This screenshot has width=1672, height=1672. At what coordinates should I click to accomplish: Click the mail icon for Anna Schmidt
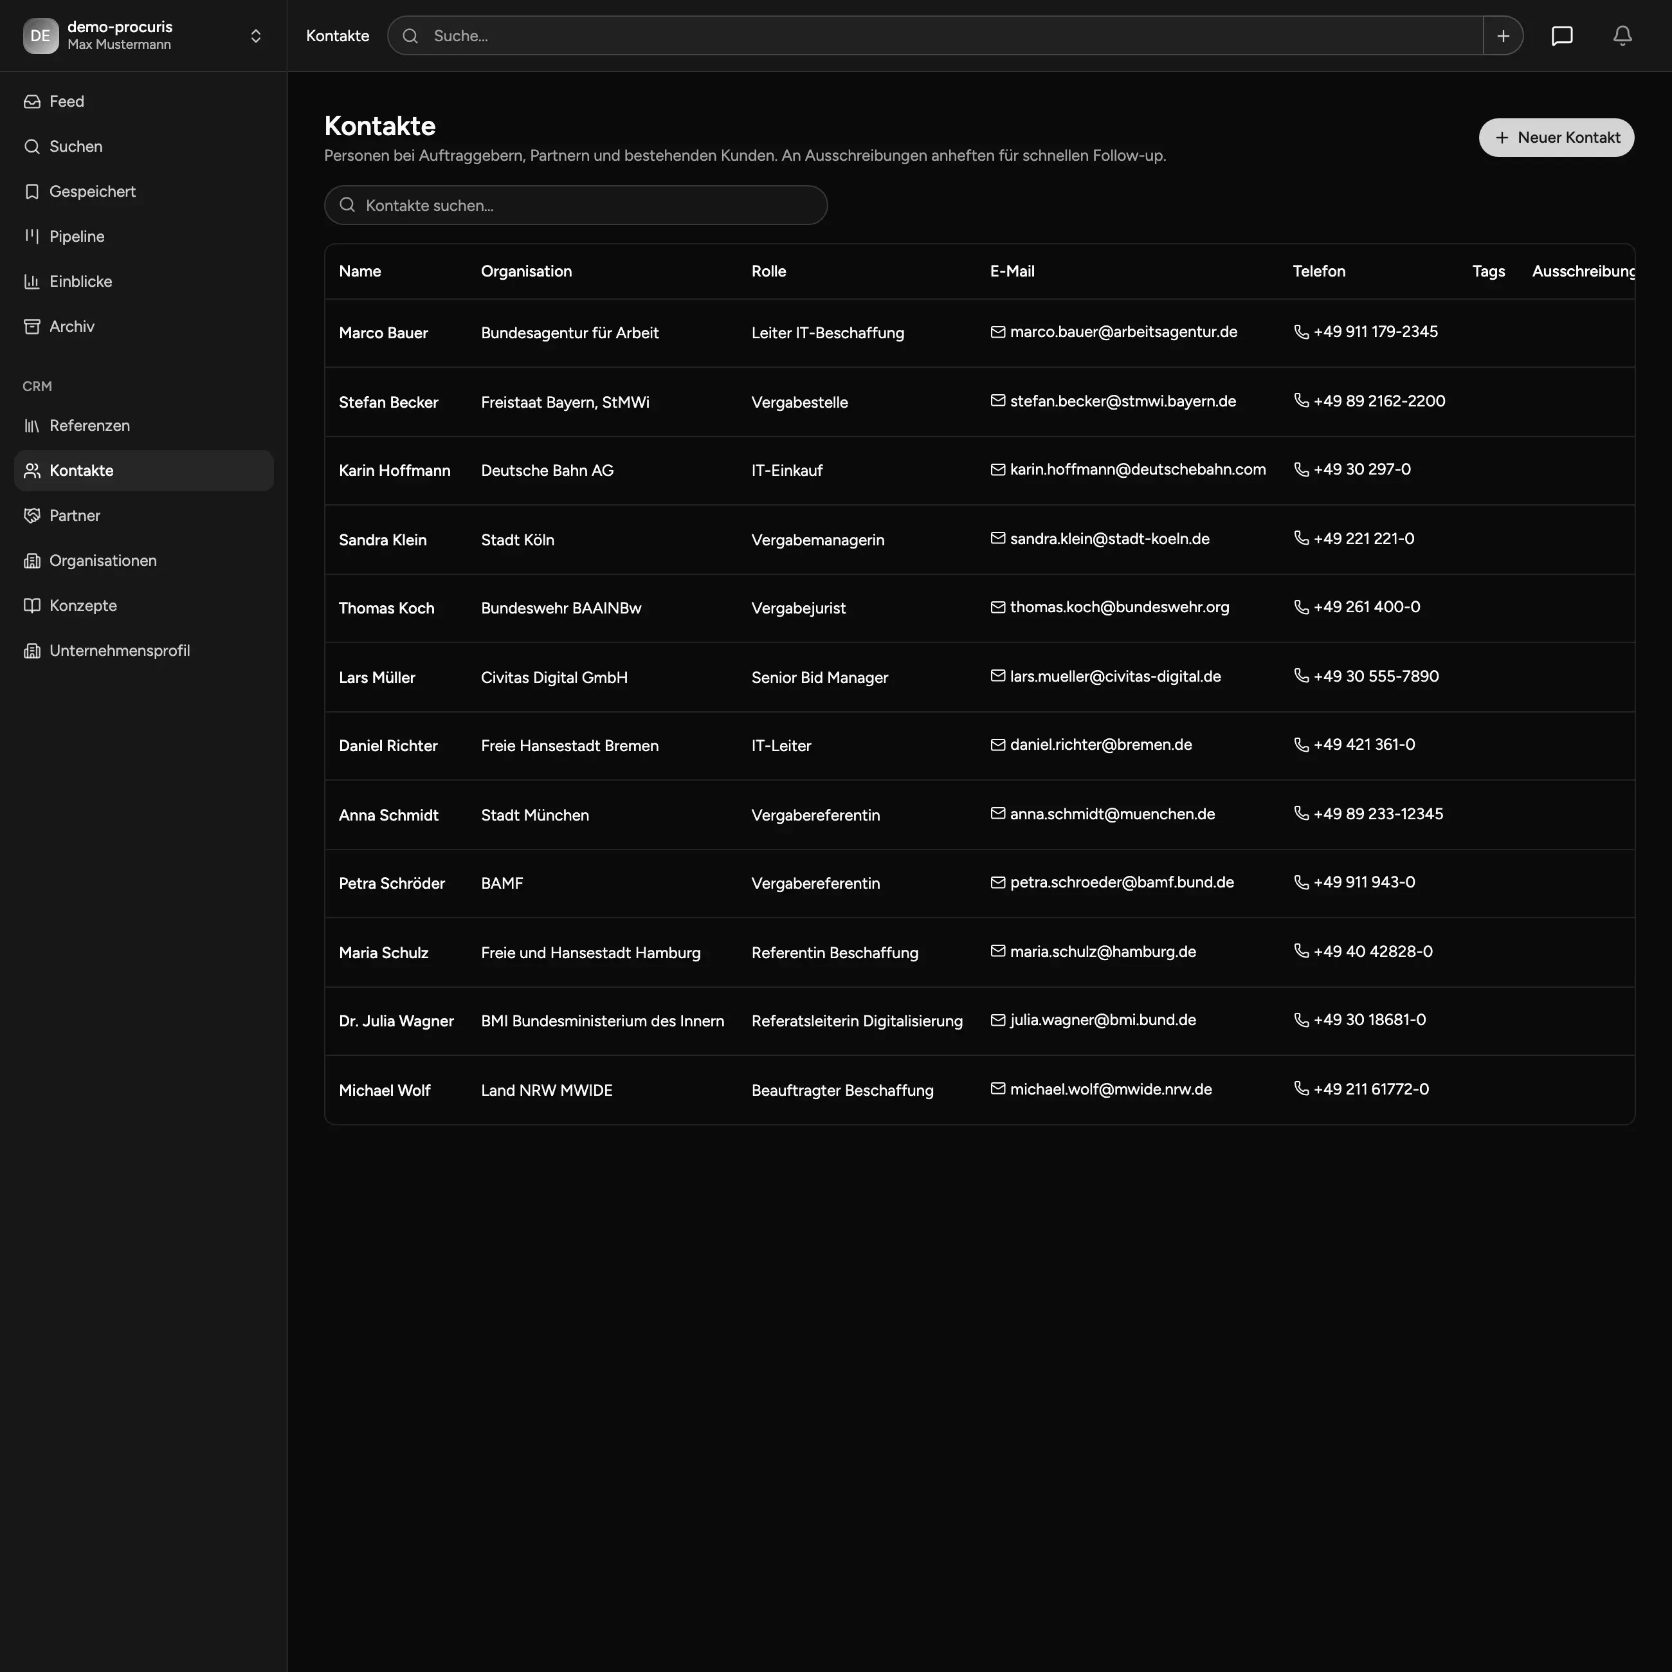pos(998,813)
